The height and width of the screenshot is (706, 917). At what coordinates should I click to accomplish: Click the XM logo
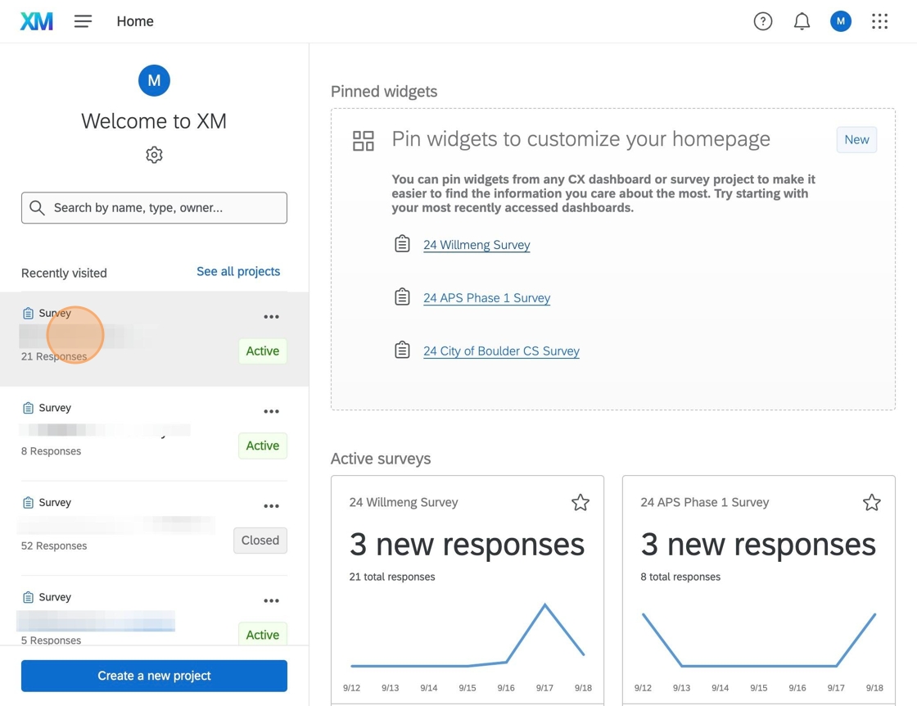[x=36, y=21]
